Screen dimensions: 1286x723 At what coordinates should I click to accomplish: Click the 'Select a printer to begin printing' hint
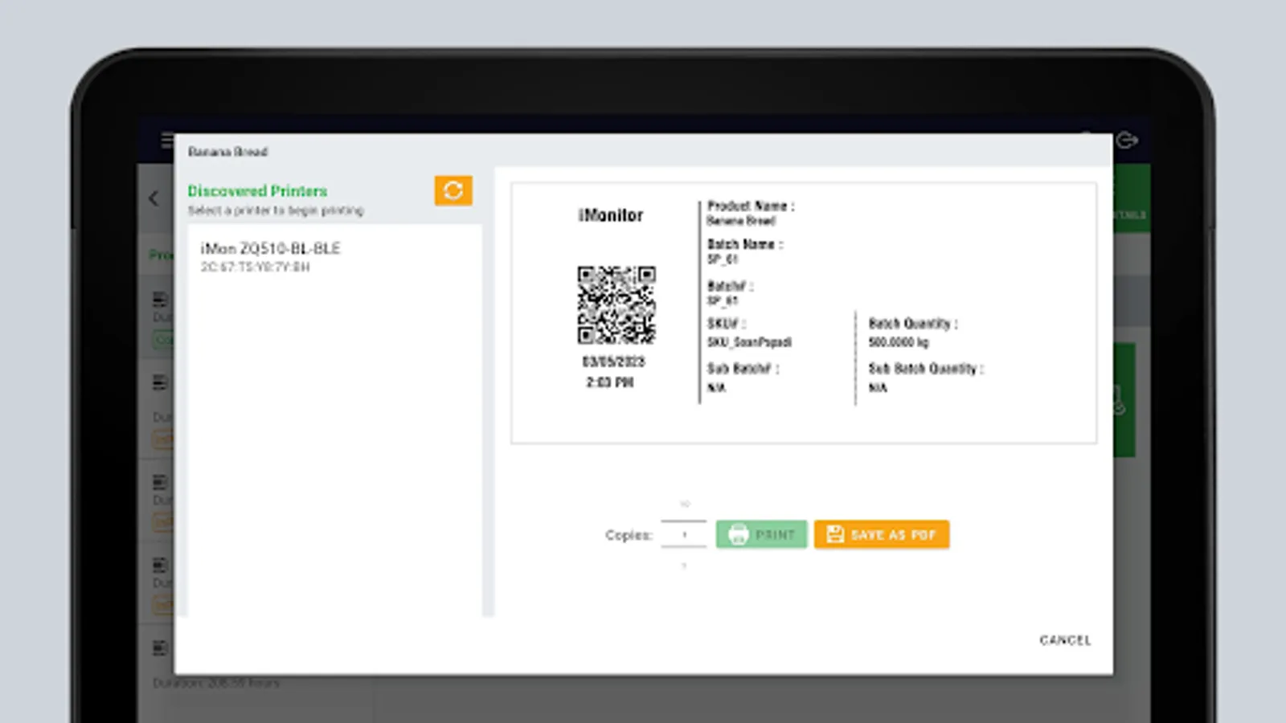point(276,210)
